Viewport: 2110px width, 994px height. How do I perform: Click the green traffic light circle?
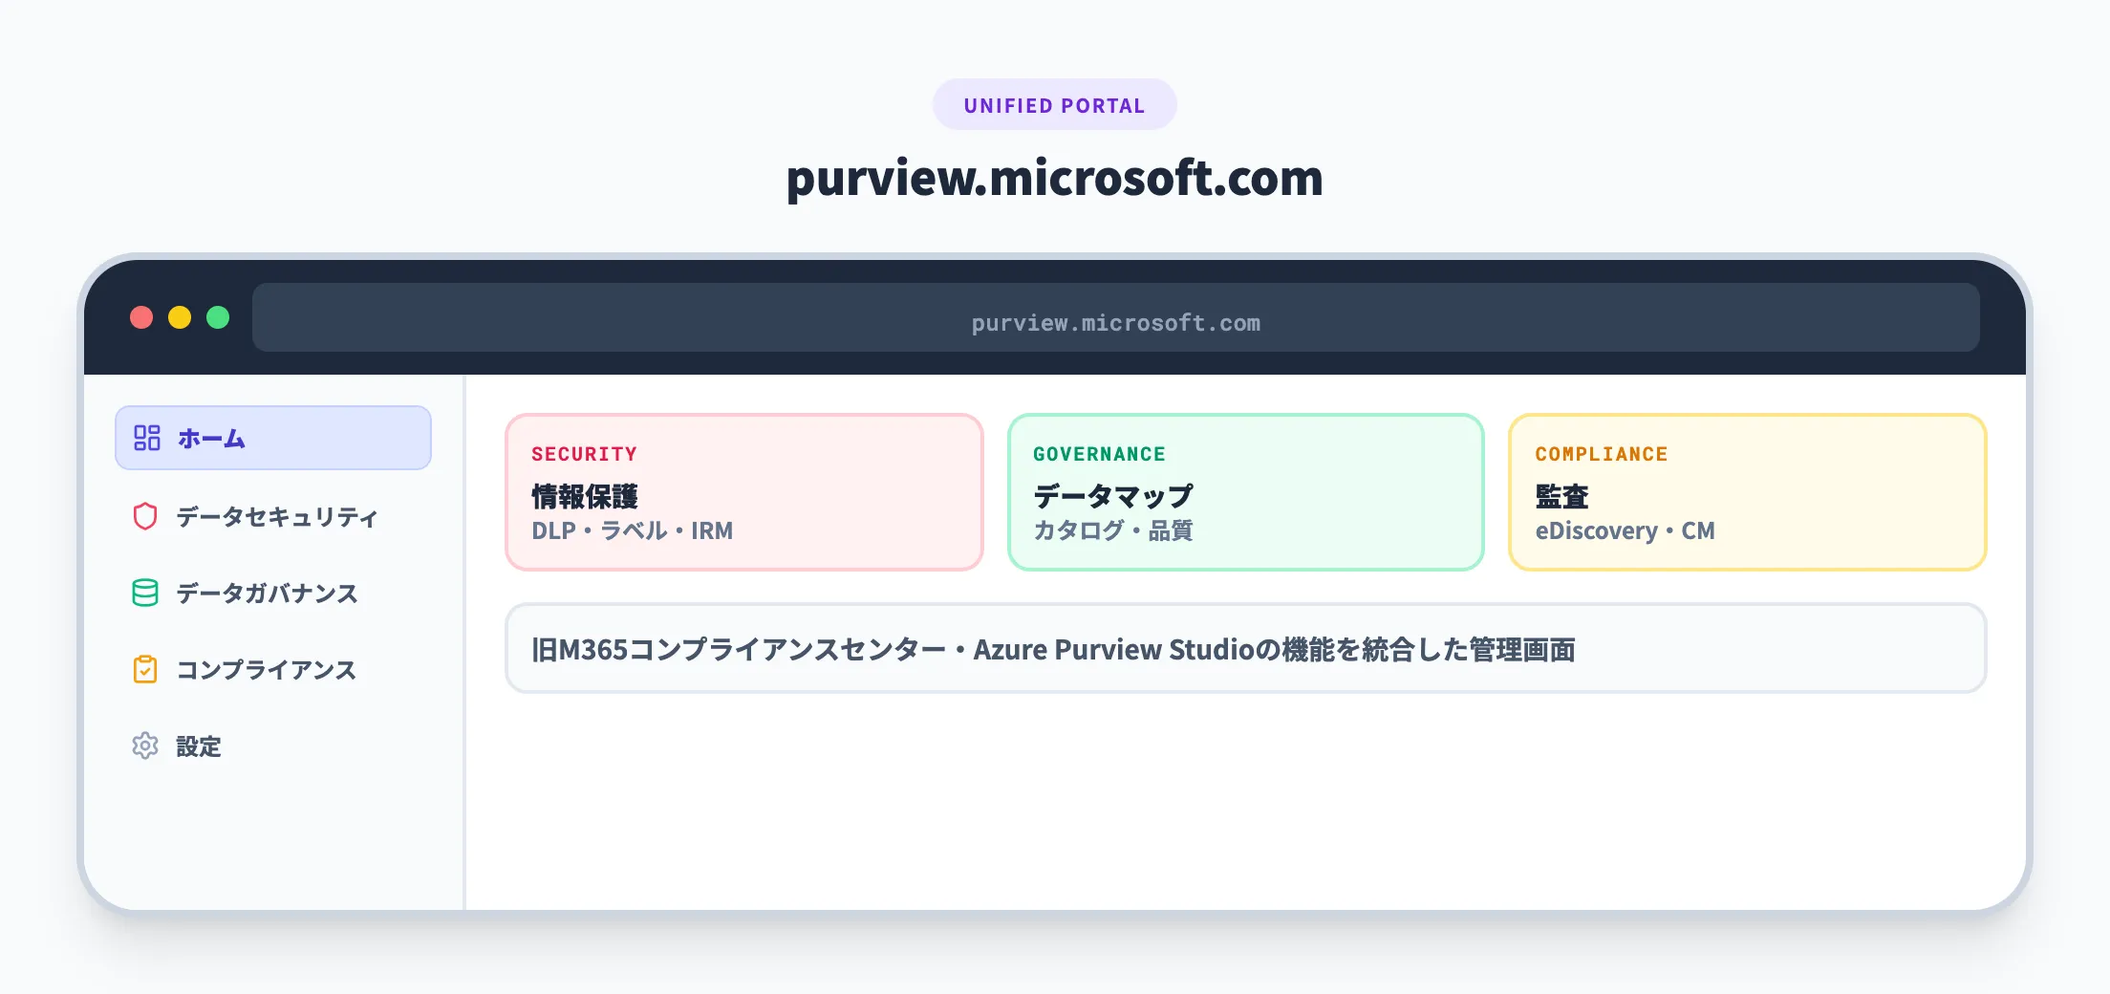click(219, 317)
